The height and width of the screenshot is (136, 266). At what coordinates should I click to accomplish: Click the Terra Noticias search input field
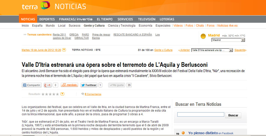tap(200, 115)
